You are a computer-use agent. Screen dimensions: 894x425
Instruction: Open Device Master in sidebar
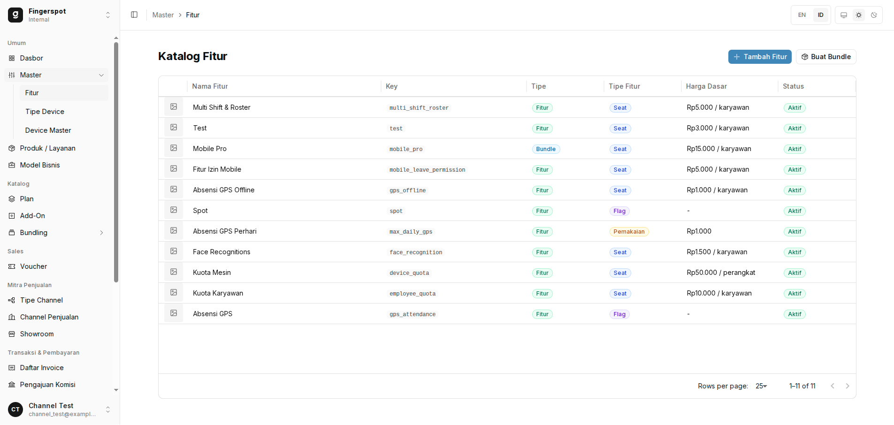[x=63, y=130]
